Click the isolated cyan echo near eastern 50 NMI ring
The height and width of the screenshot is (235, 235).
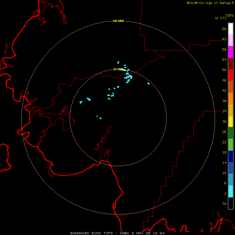(149, 84)
